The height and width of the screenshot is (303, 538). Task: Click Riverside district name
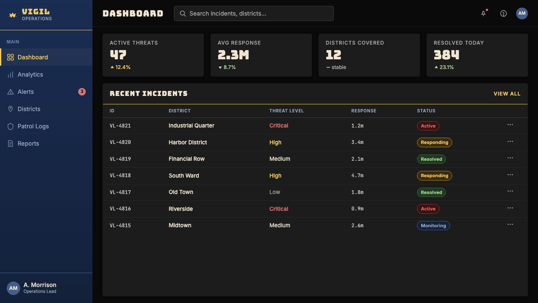click(181, 209)
